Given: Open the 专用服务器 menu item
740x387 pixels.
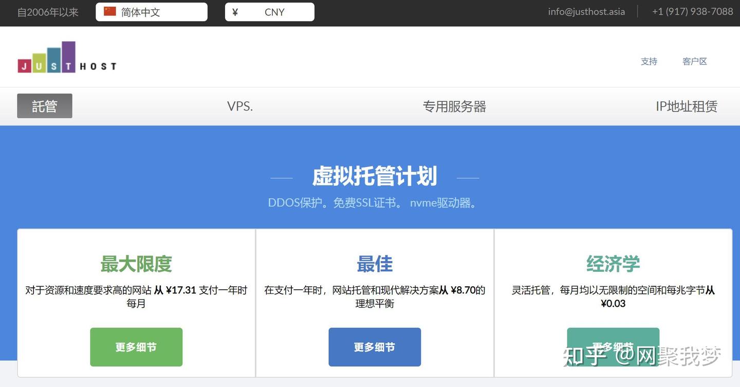Looking at the screenshot, I should point(454,106).
